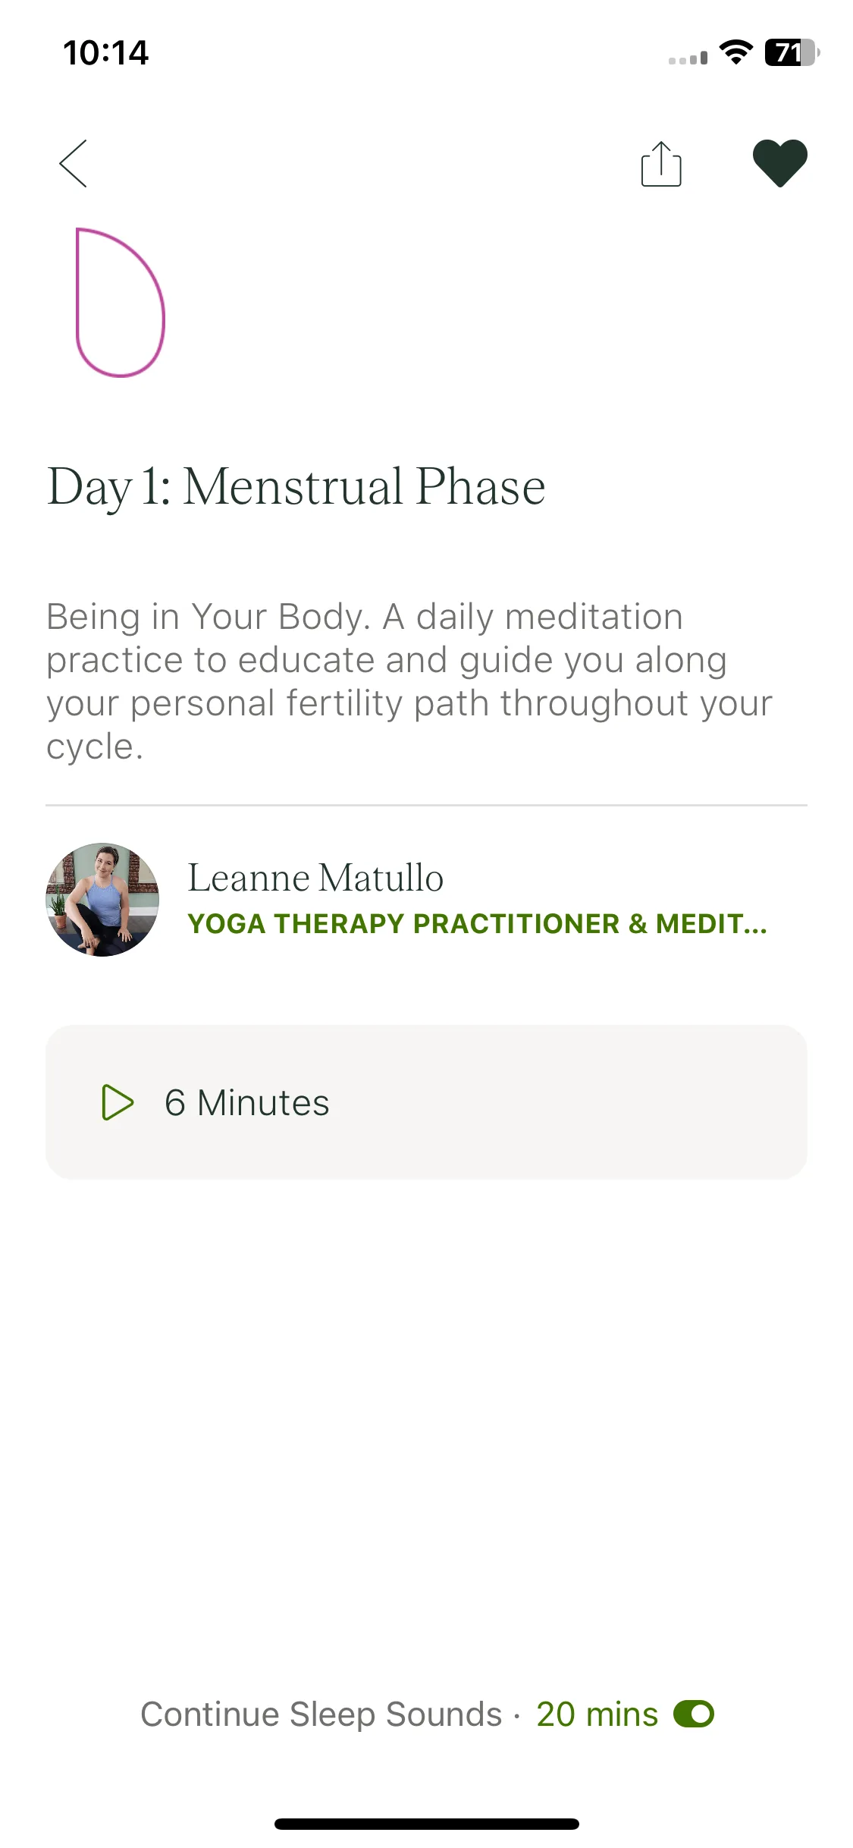
Task: Expand the Being in Your Body description
Action: (409, 680)
